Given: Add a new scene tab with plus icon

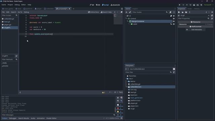Looking at the screenshot, I should point(74,9).
